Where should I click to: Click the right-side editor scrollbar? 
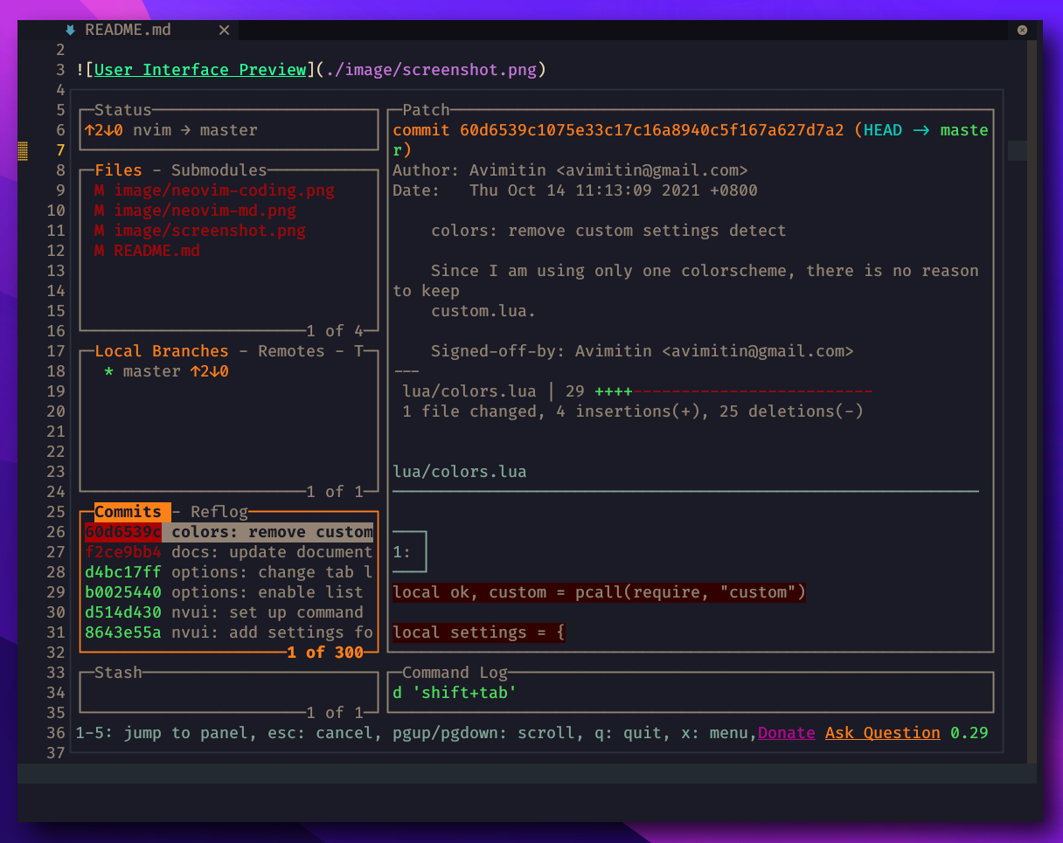[x=1032, y=402]
